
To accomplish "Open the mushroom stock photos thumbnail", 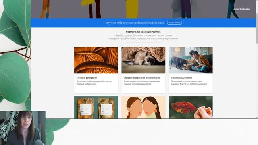I will [96, 60].
